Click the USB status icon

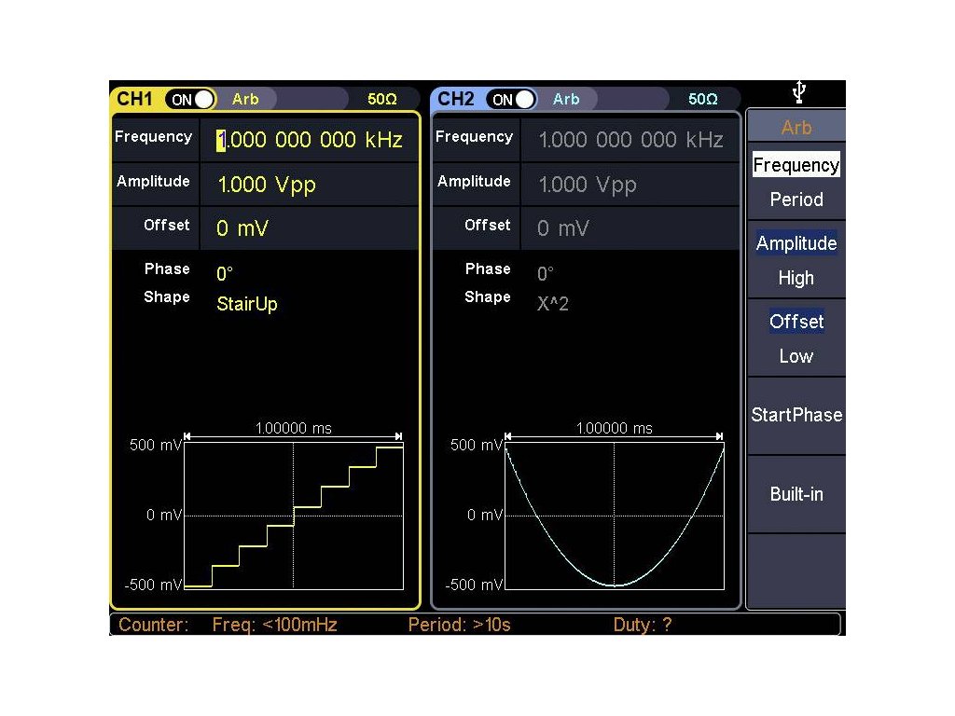tap(798, 92)
